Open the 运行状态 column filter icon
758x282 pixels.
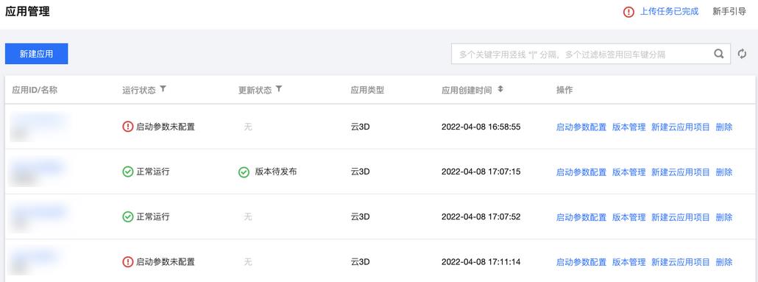coord(163,89)
